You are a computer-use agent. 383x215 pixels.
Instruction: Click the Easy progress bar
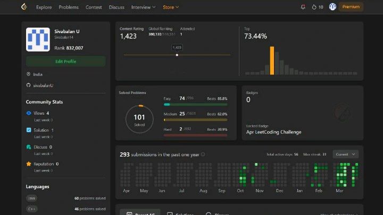(195, 105)
